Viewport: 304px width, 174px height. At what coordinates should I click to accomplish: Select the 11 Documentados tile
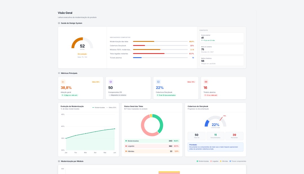click(x=215, y=136)
